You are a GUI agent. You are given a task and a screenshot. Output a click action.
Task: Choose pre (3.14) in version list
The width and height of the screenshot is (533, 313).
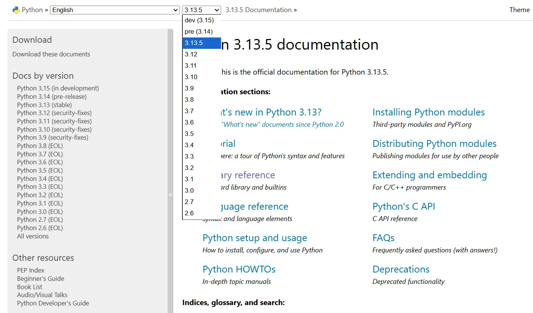(199, 32)
